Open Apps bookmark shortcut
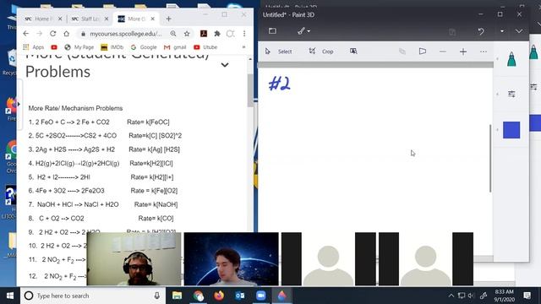 [x=34, y=47]
